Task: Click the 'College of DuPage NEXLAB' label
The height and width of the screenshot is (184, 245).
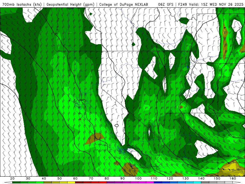Action: (124, 5)
